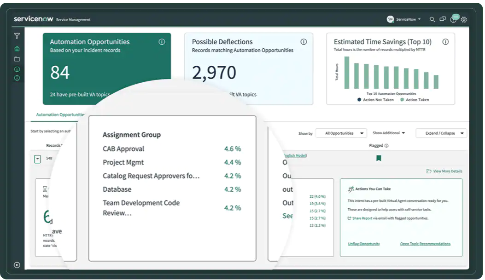Open the folder icon in the sidebar
Screen dimensions: 485x280
click(x=17, y=59)
